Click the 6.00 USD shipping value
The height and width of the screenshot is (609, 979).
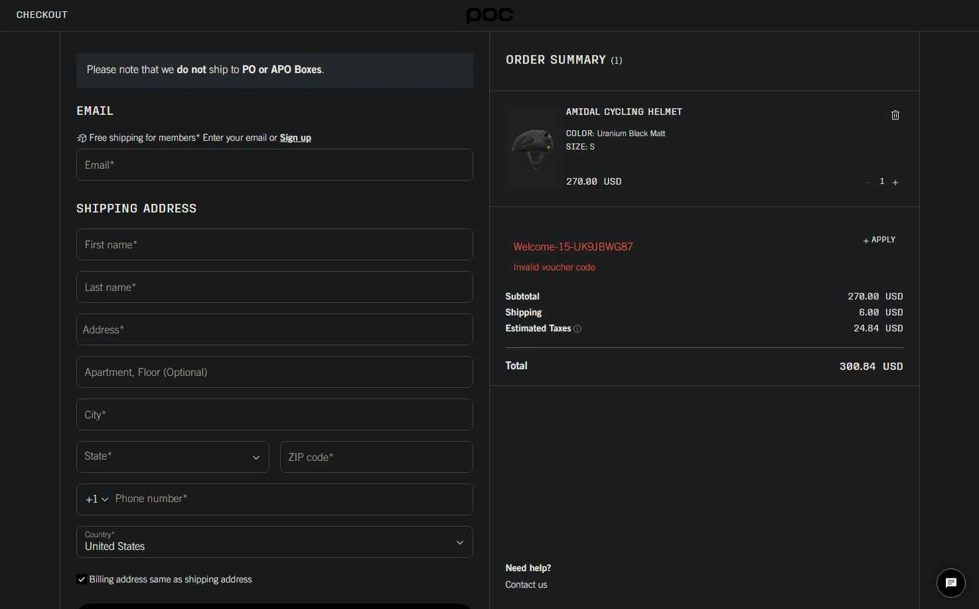(x=881, y=312)
